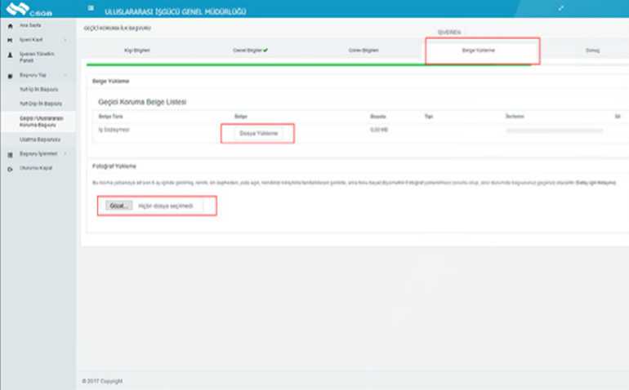This screenshot has width=629, height=390.
Task: Expand the İşyeri Kayıt submenu arrow
Action: coord(65,39)
